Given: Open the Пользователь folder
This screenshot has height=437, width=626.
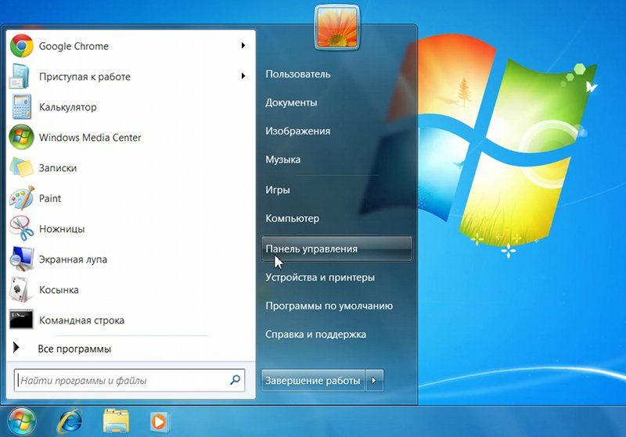Looking at the screenshot, I should pos(298,74).
